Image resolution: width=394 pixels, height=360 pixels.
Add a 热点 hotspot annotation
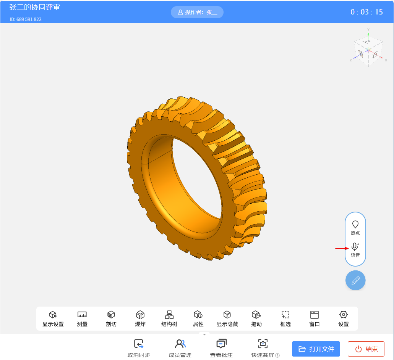355,228
